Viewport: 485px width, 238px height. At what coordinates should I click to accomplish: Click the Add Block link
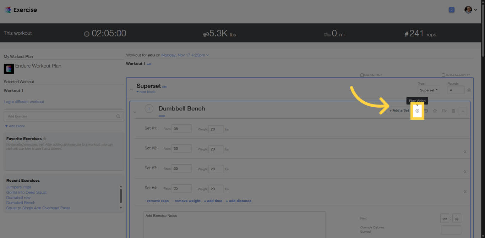click(15, 126)
